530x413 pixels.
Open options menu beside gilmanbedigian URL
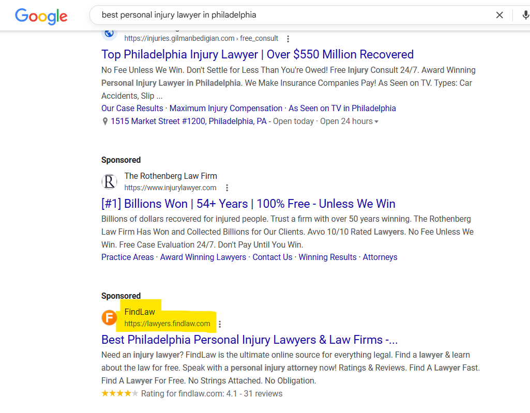point(288,39)
